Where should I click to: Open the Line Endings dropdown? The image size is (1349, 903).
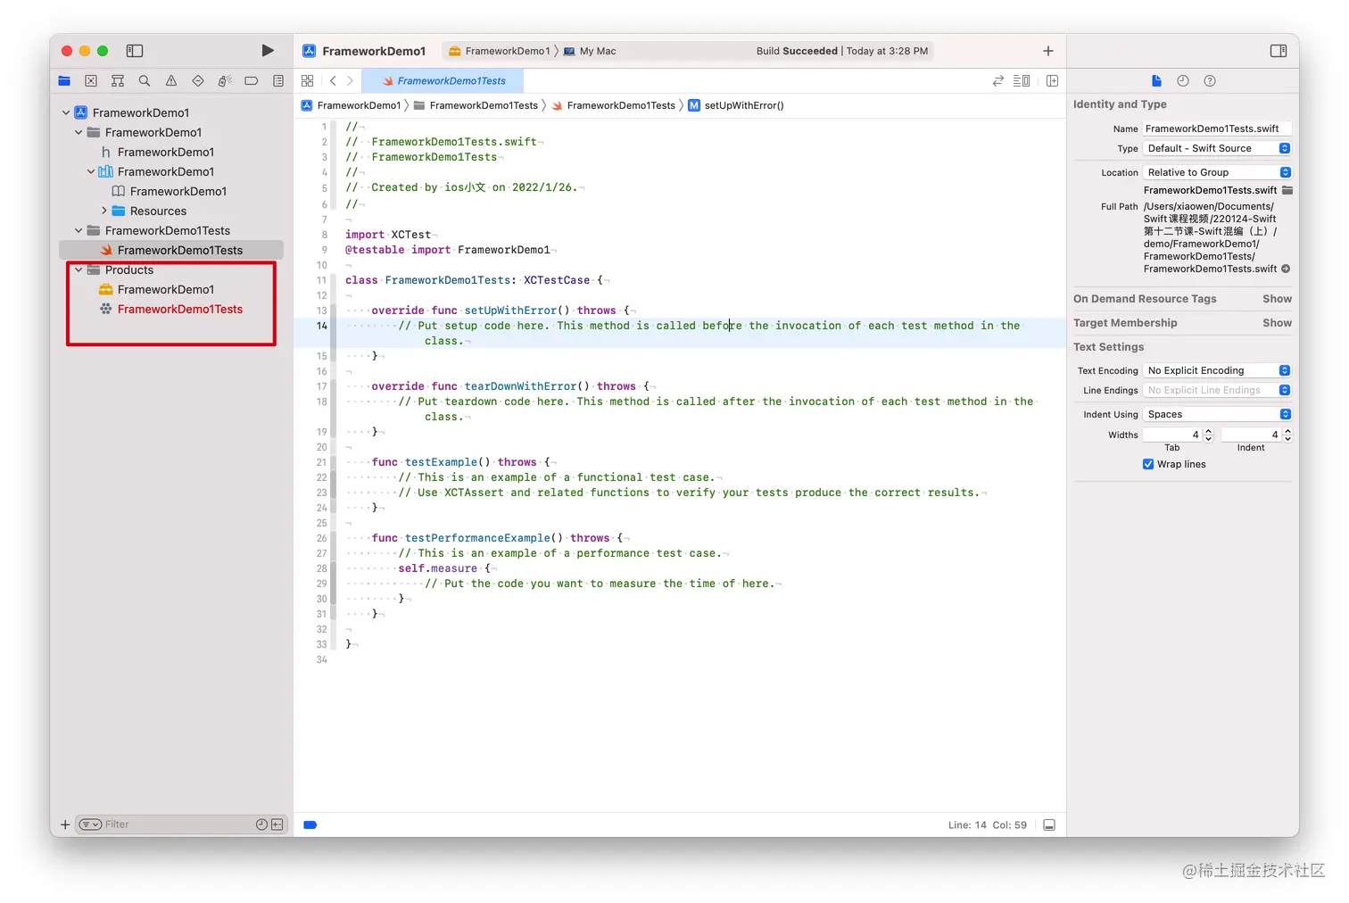coord(1217,390)
